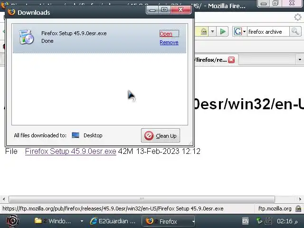The width and height of the screenshot is (304, 228).
Task: Expand the Windows Explorer taskbar group arrow
Action: [x=82, y=221]
